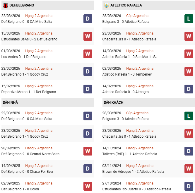195x193 pixels.
Task: Click W badge for San Martin SJ match
Action: [x=189, y=54]
